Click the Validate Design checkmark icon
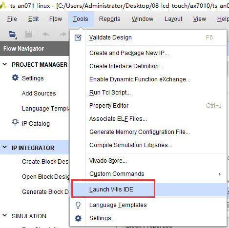 coord(78,38)
